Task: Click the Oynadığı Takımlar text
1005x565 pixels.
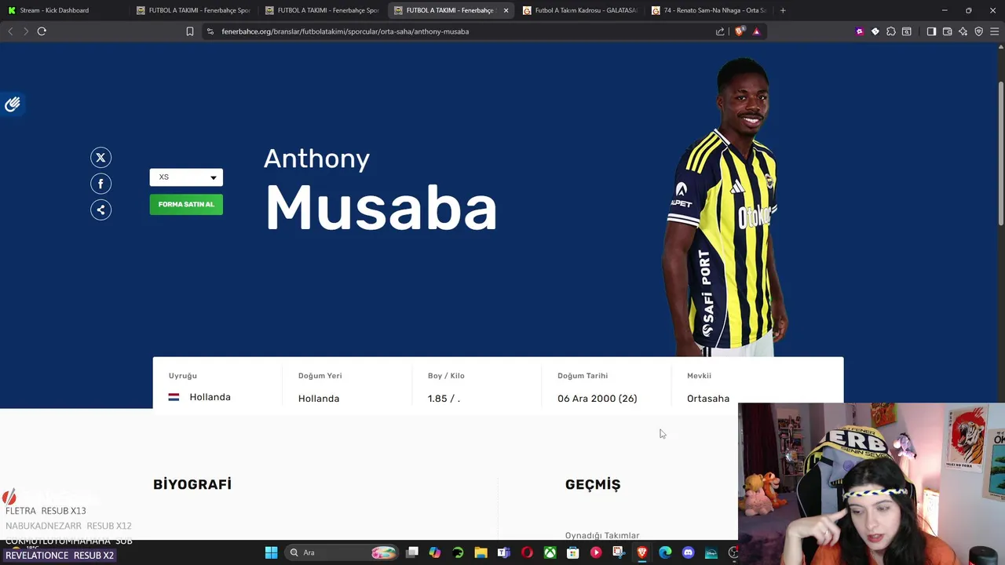Action: 602,535
